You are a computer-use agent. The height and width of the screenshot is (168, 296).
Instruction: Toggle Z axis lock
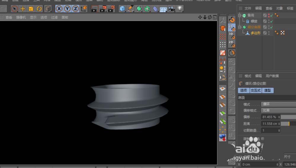tap(75, 9)
